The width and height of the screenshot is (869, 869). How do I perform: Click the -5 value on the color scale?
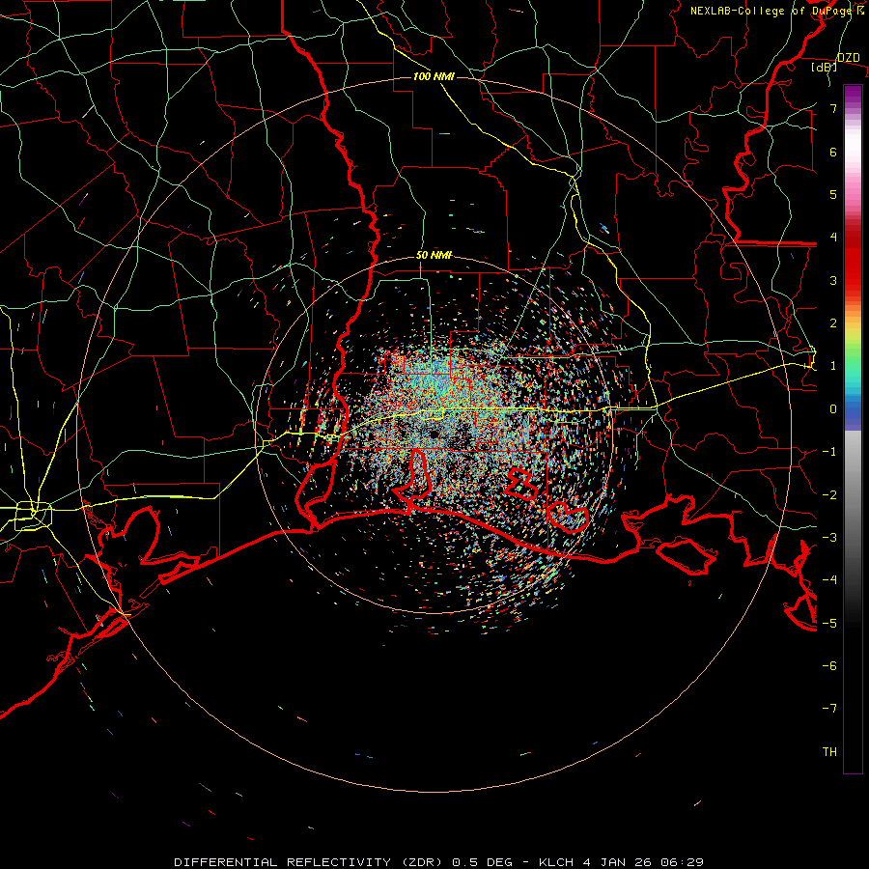click(829, 624)
